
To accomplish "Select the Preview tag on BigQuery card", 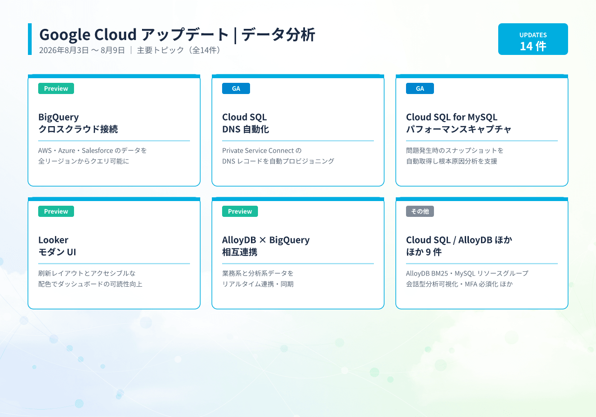I will (56, 88).
